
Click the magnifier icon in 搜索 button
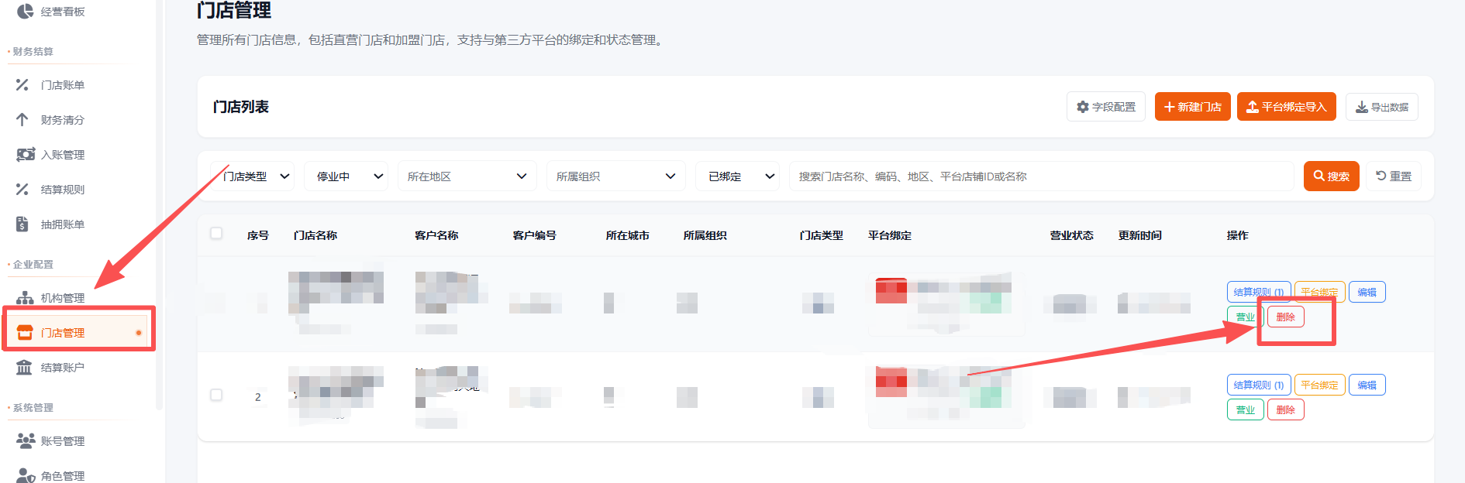point(1318,176)
